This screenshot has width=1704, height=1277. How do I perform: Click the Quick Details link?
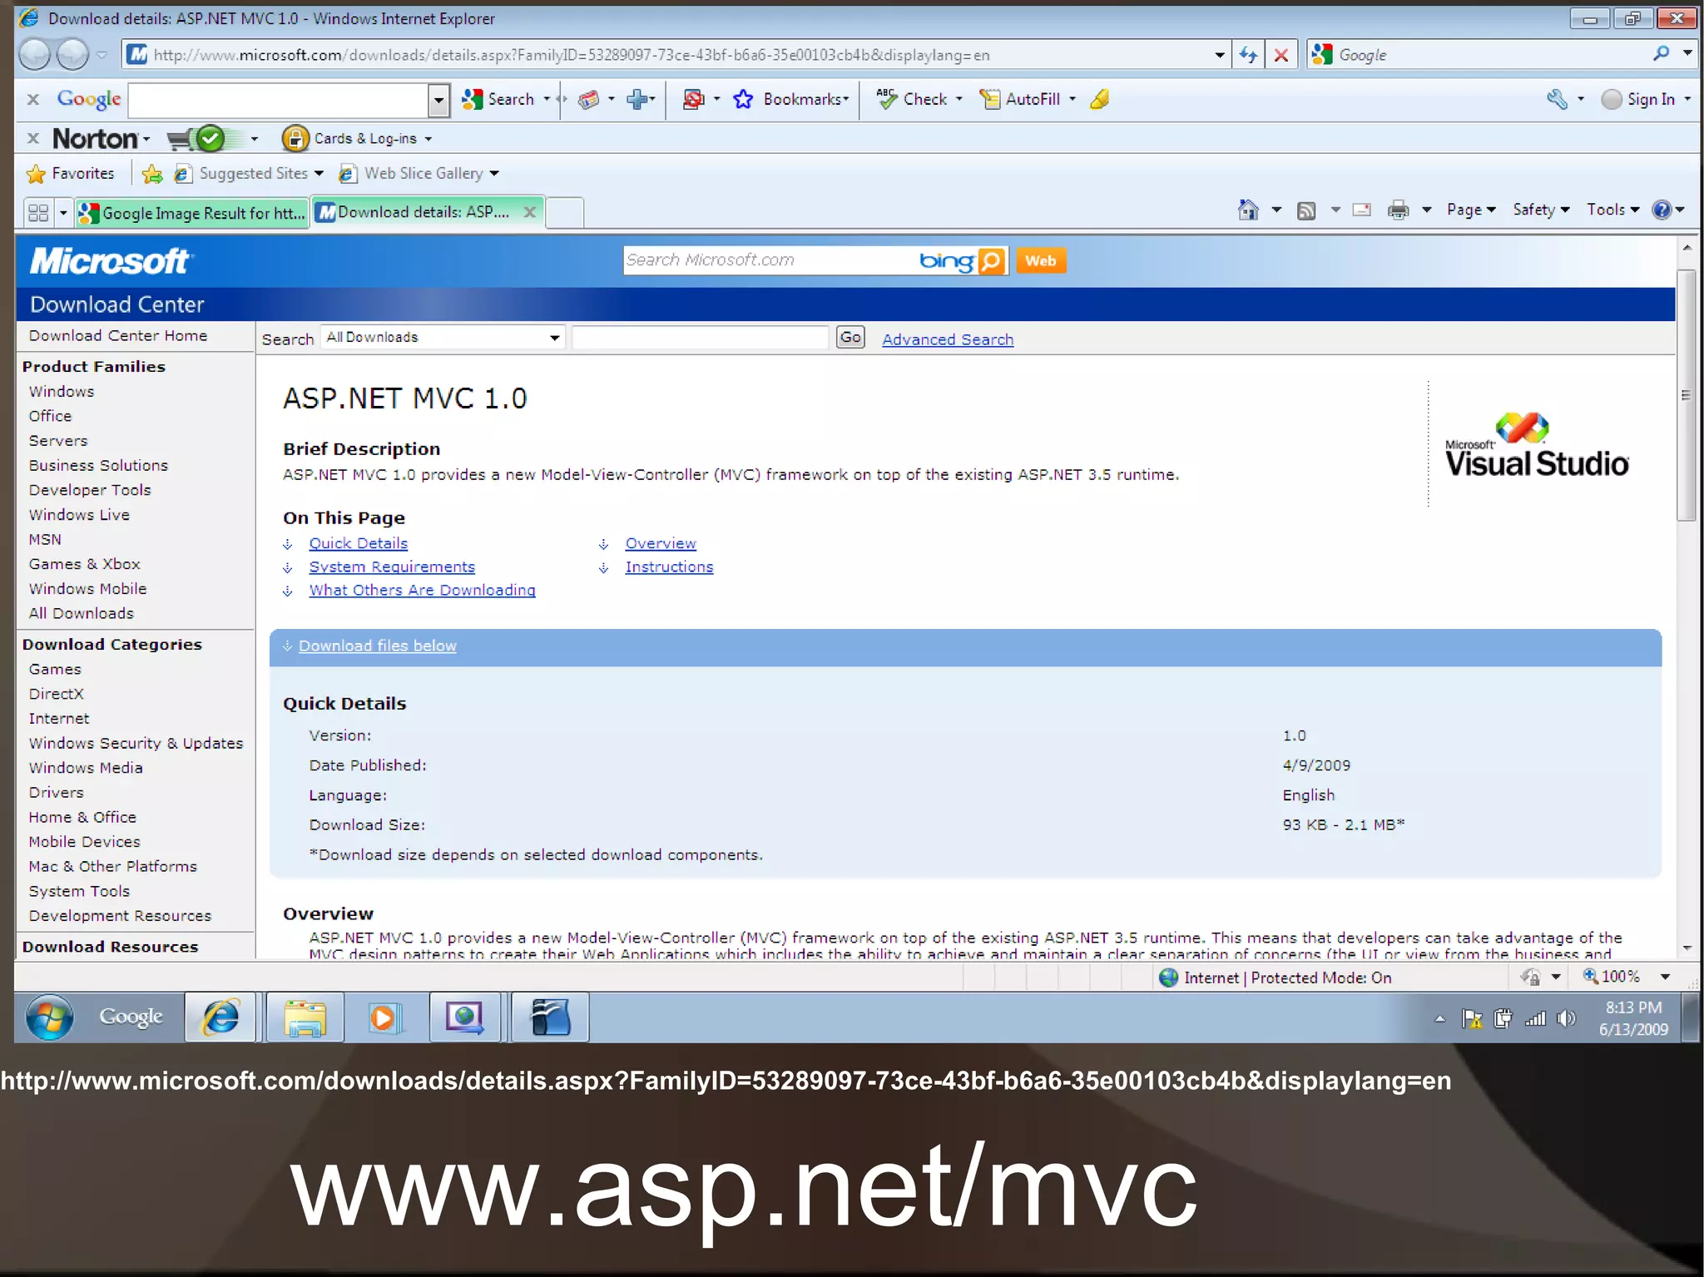click(x=359, y=543)
